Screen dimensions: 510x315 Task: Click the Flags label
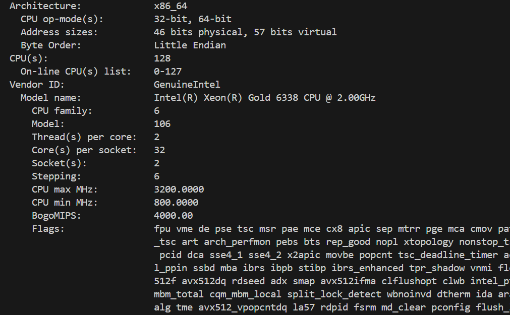point(48,229)
